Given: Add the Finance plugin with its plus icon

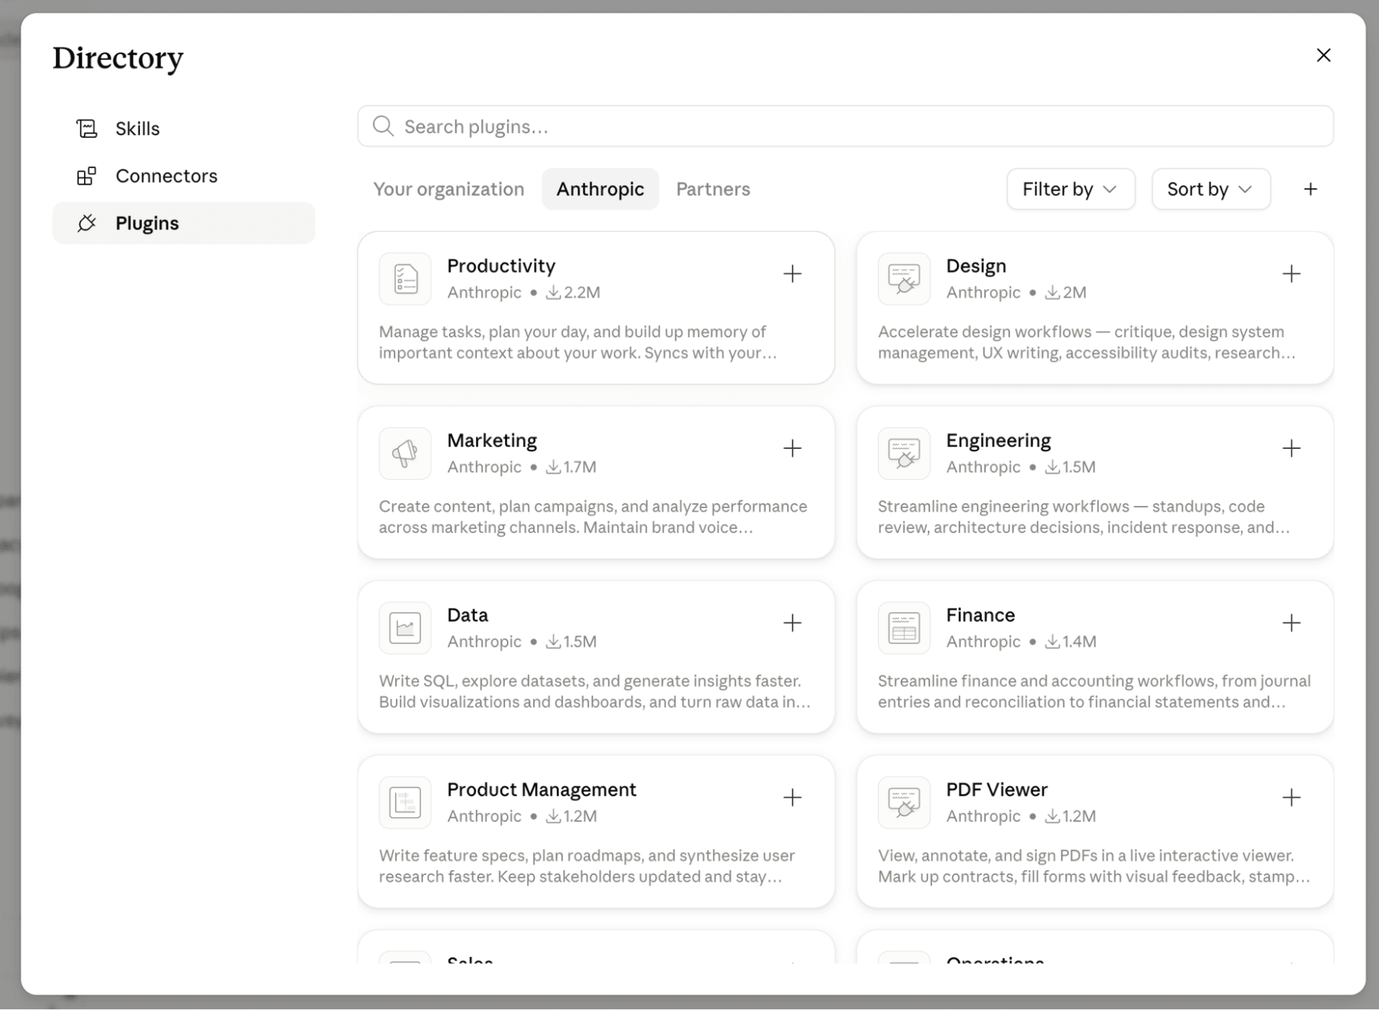Looking at the screenshot, I should tap(1291, 622).
